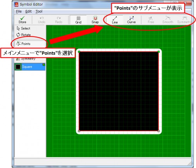Choose the Smooth curve handle mode
This screenshot has width=196, height=168.
pyautogui.click(x=168, y=20)
